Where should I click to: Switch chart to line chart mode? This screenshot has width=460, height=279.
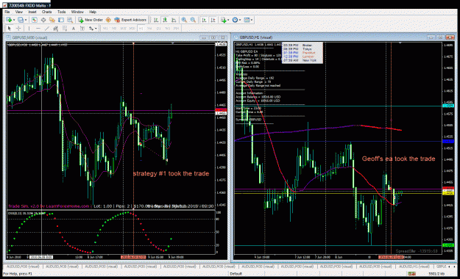pos(174,20)
